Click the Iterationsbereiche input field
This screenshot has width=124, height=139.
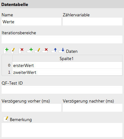pyautogui.click(x=62, y=40)
